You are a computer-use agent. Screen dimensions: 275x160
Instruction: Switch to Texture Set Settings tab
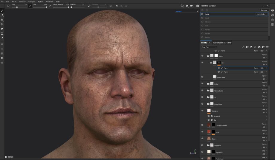click(x=222, y=43)
